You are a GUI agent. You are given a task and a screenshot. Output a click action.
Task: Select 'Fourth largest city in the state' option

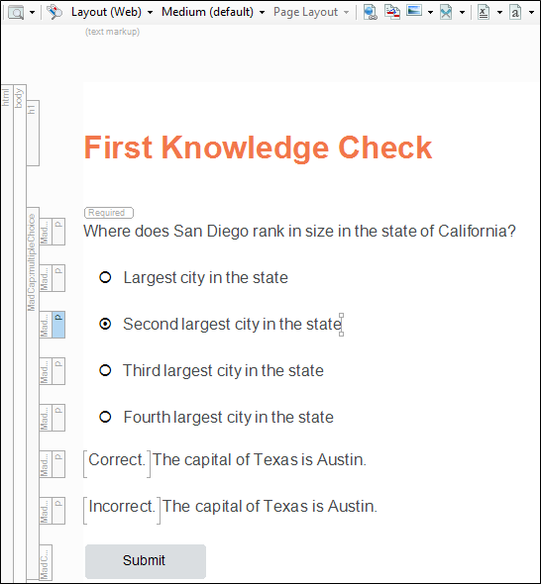[105, 417]
